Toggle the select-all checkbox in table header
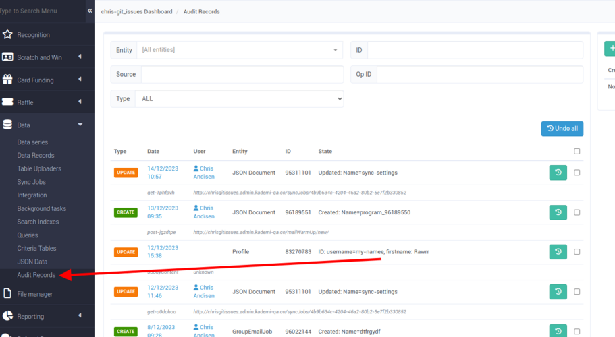The height and width of the screenshot is (337, 615). pos(577,151)
